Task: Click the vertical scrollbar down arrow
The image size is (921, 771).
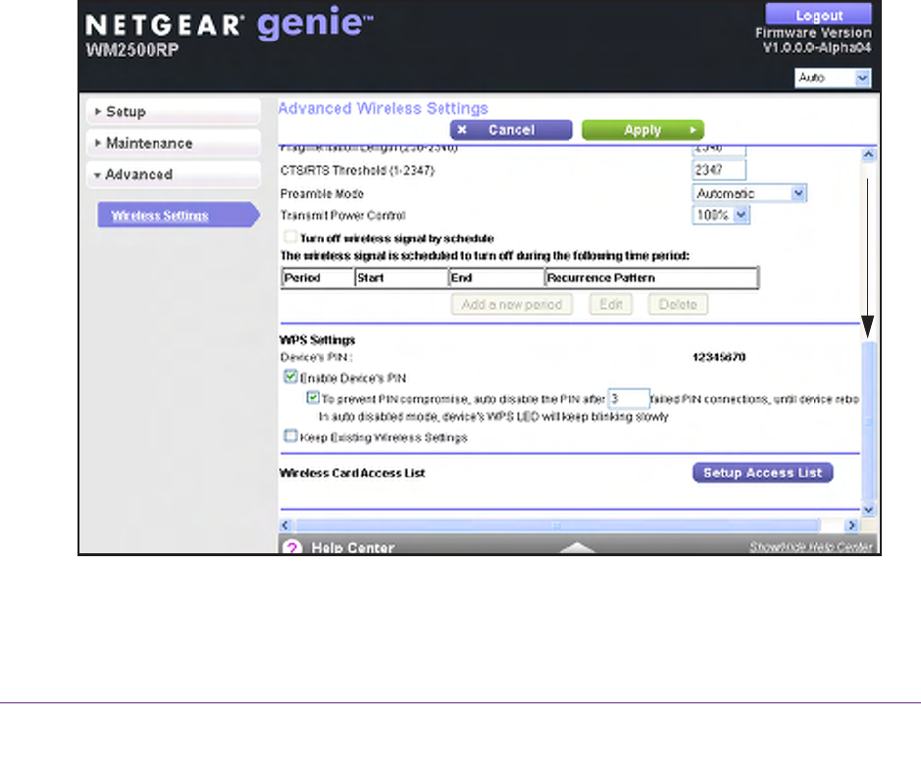Action: (x=868, y=510)
